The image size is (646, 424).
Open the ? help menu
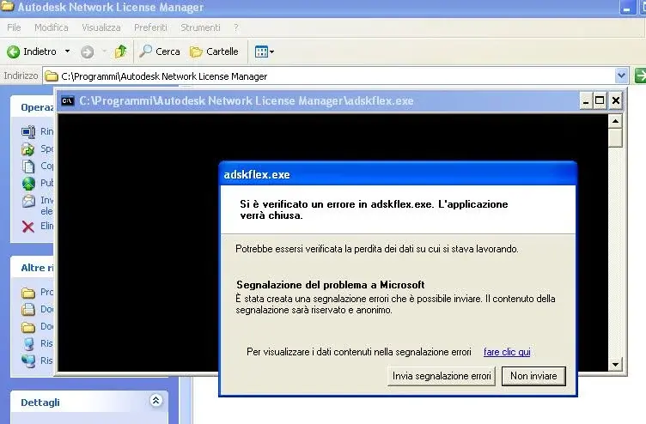(x=235, y=27)
